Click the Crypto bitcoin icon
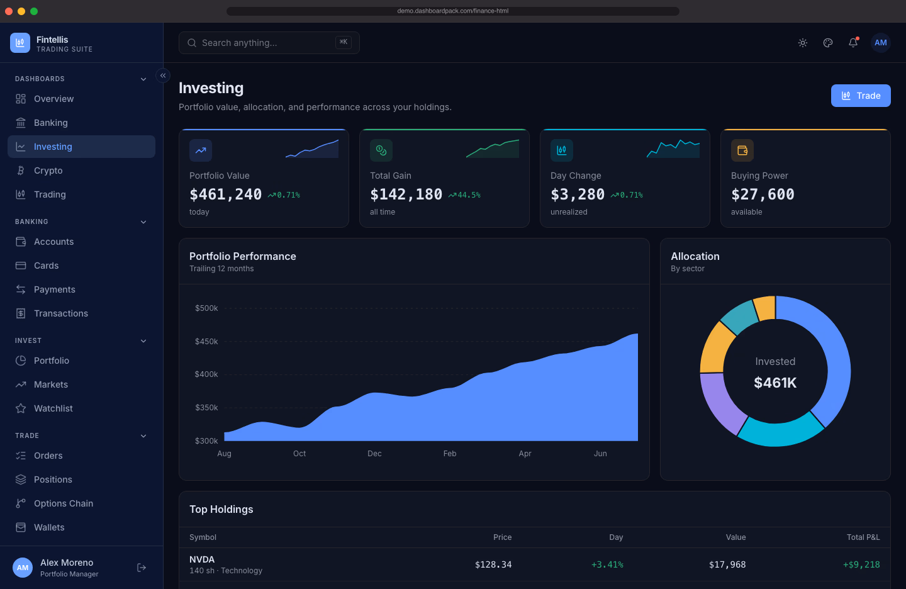 coord(21,171)
